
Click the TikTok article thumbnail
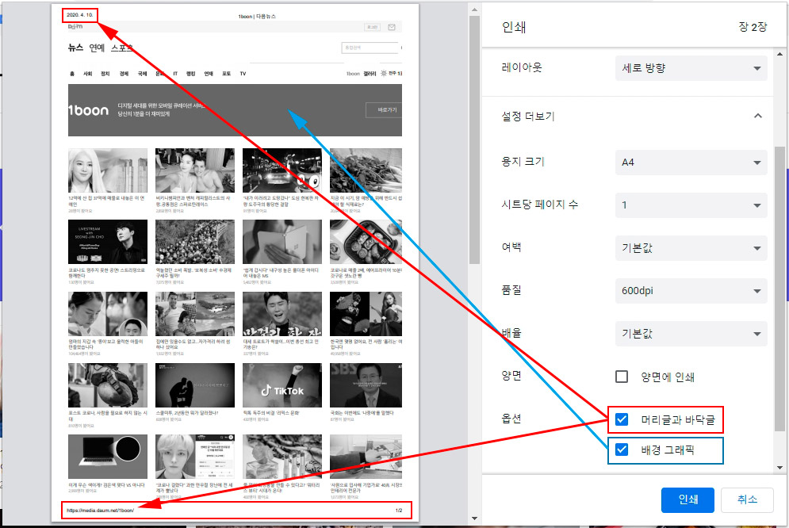tap(282, 385)
